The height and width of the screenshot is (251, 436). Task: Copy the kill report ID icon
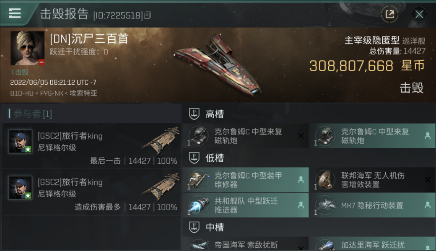coord(148,15)
